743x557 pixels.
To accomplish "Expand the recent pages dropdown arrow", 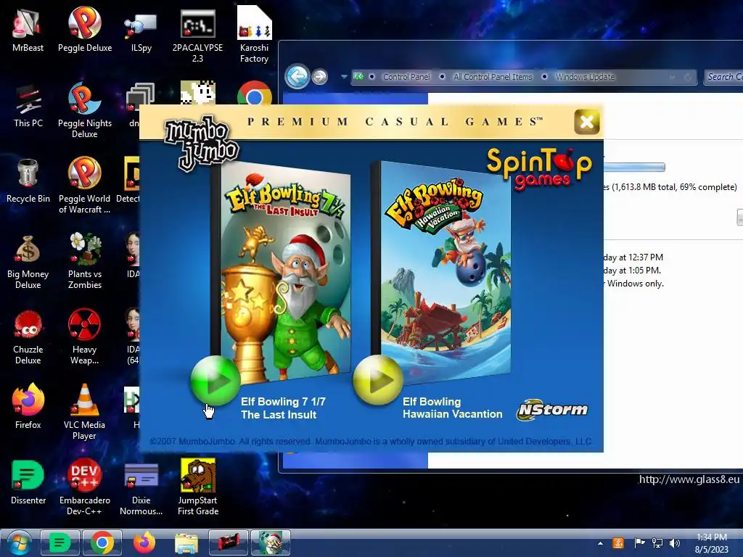I will (x=343, y=76).
